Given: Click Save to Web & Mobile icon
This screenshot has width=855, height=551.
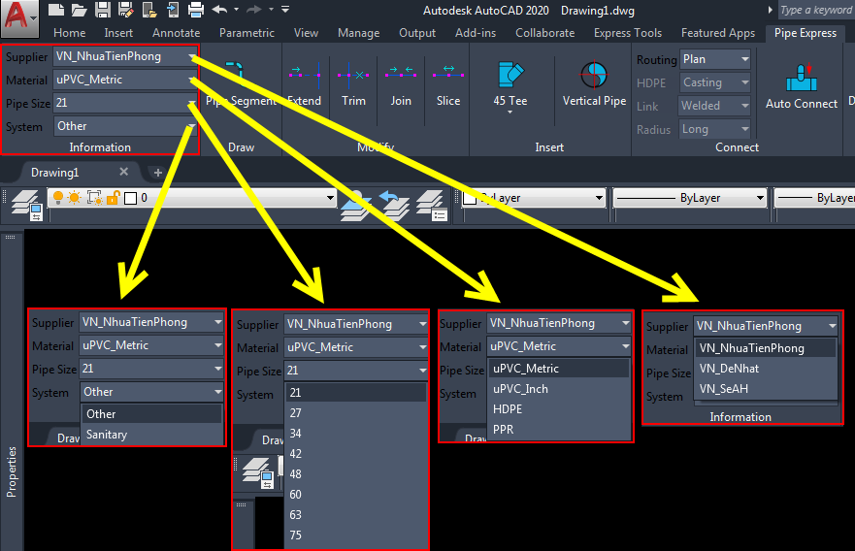Looking at the screenshot, I should 173,10.
